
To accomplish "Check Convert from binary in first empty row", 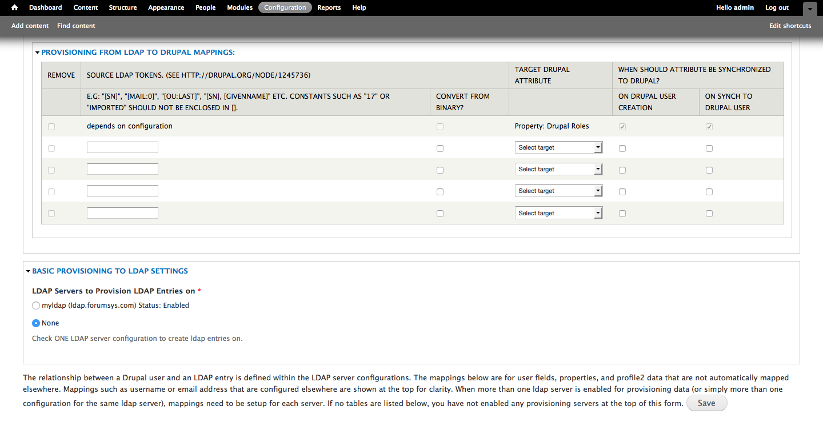I will 440,148.
